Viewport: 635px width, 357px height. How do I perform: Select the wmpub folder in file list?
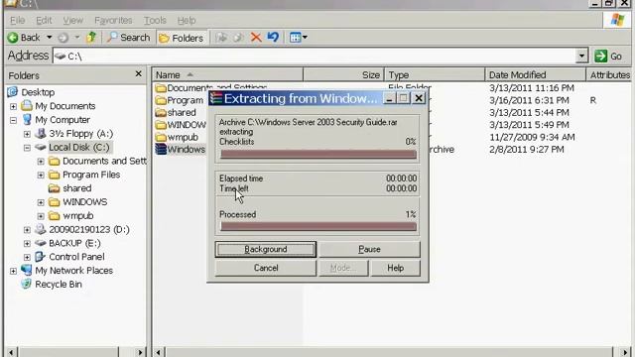(177, 137)
